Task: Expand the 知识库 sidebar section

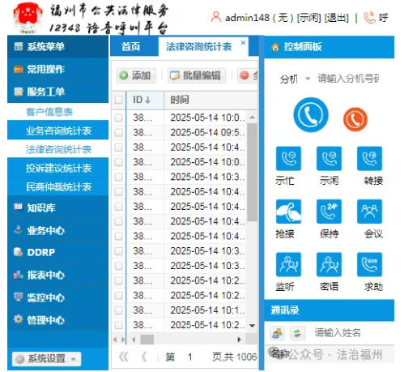Action: click(x=57, y=207)
